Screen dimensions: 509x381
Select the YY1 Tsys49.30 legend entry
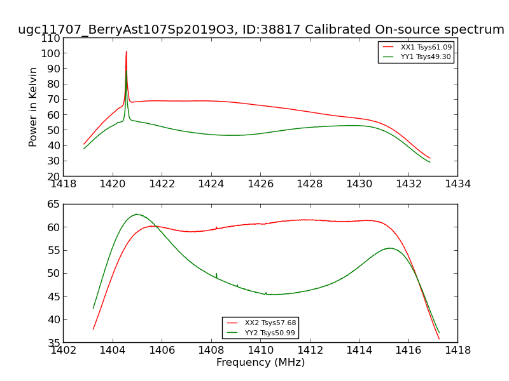pyautogui.click(x=417, y=57)
